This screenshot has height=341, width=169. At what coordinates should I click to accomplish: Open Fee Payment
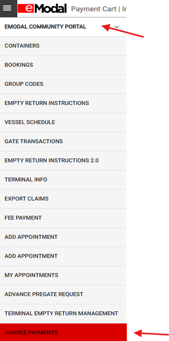63,218
